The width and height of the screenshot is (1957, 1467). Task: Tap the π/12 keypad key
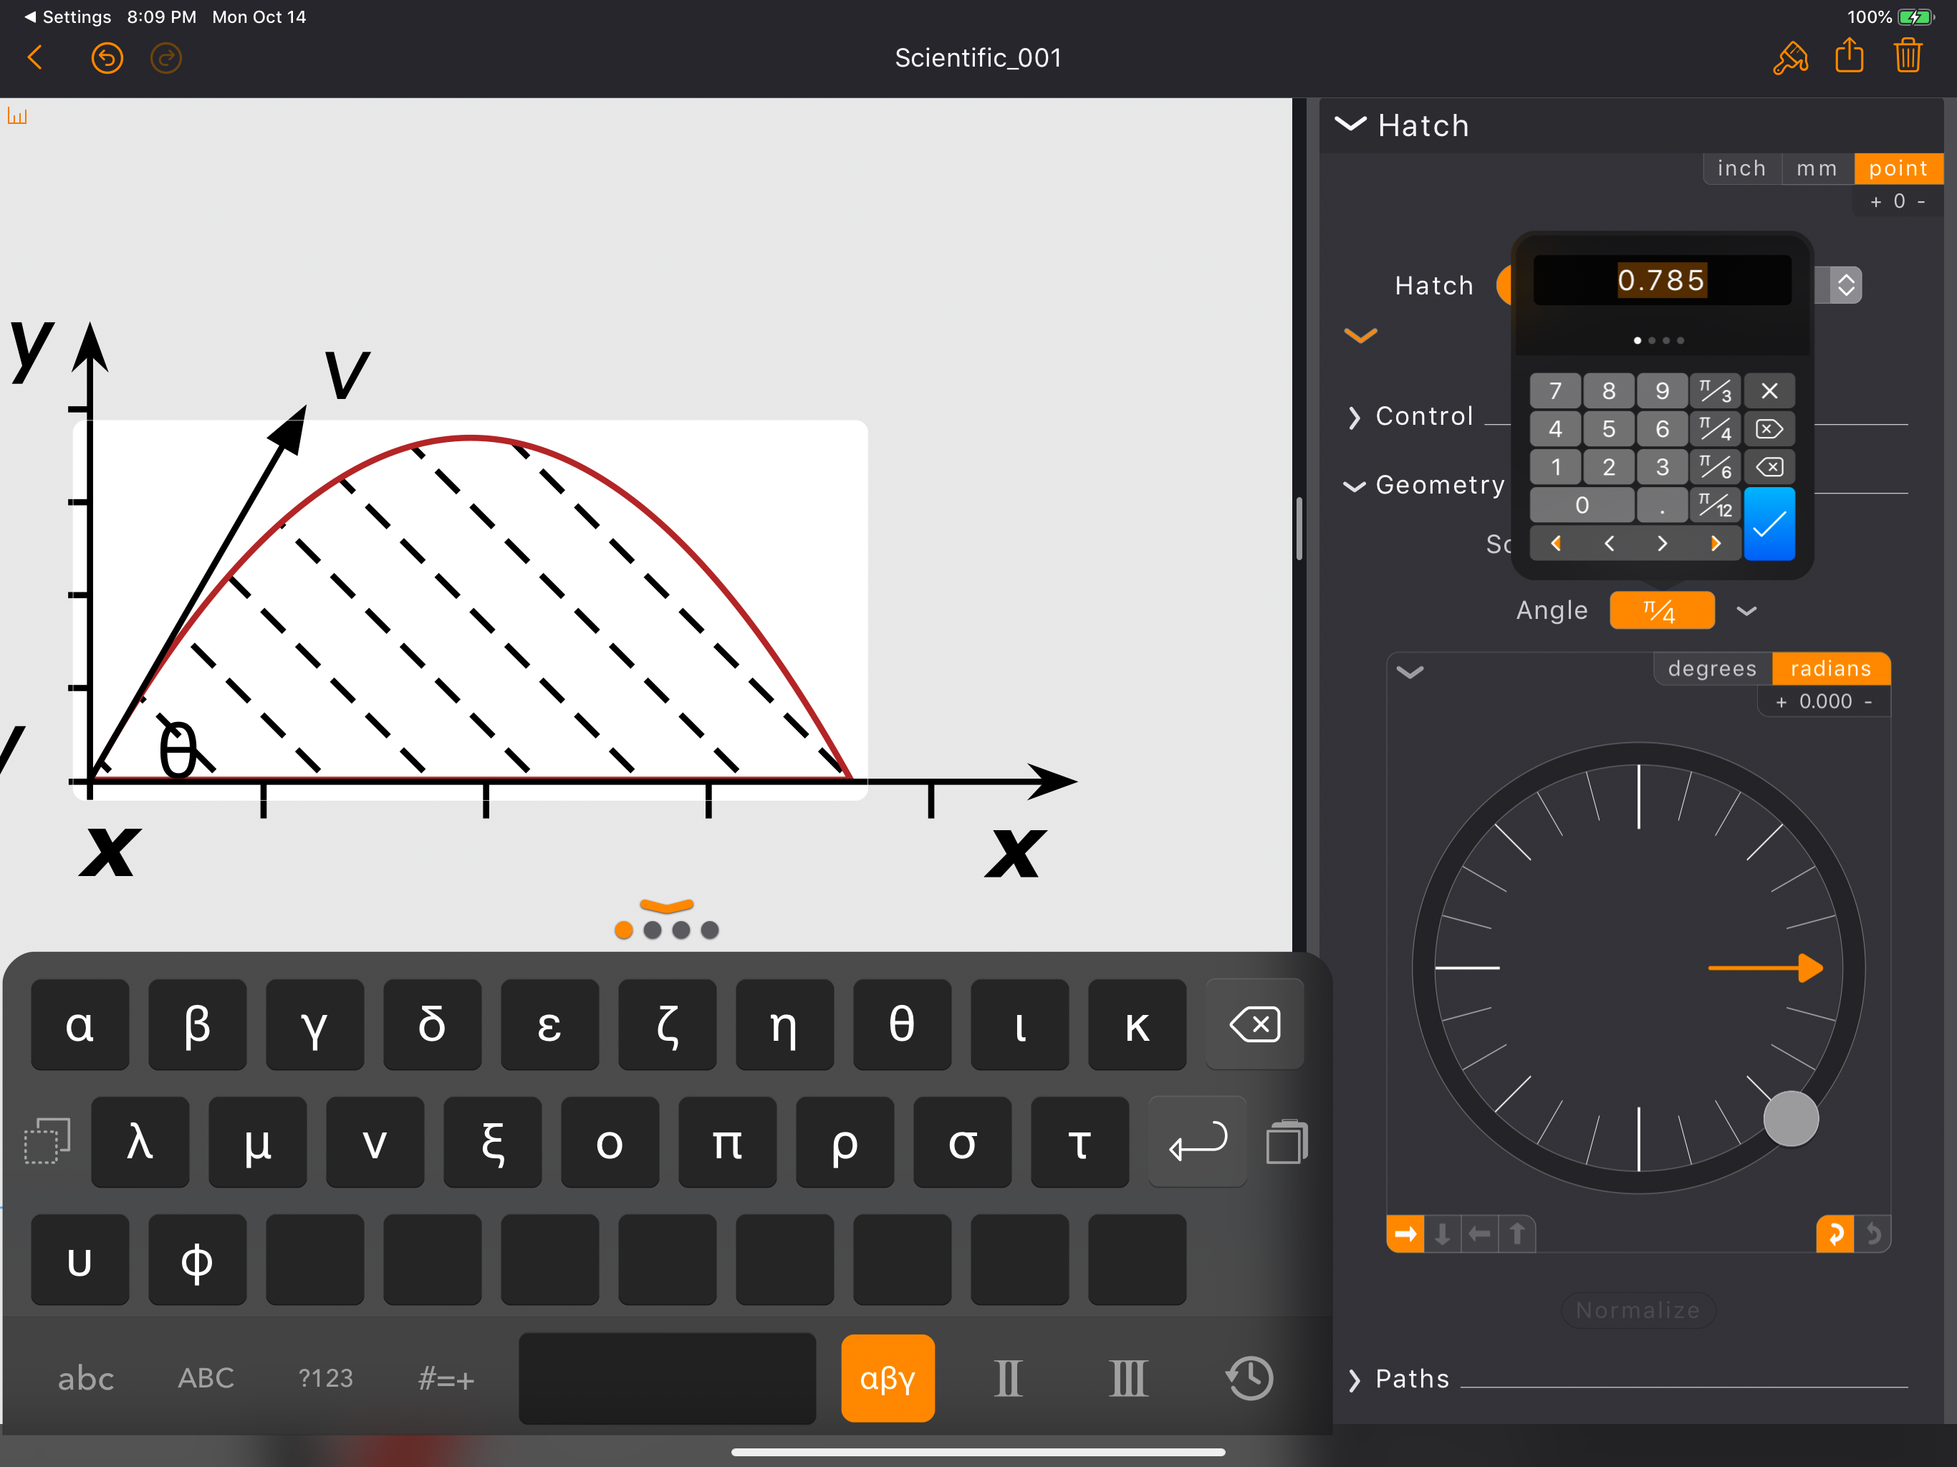tap(1716, 505)
